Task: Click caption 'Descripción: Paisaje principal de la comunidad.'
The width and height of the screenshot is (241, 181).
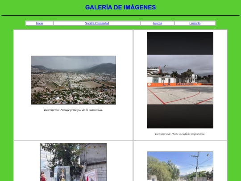Action: point(73,110)
